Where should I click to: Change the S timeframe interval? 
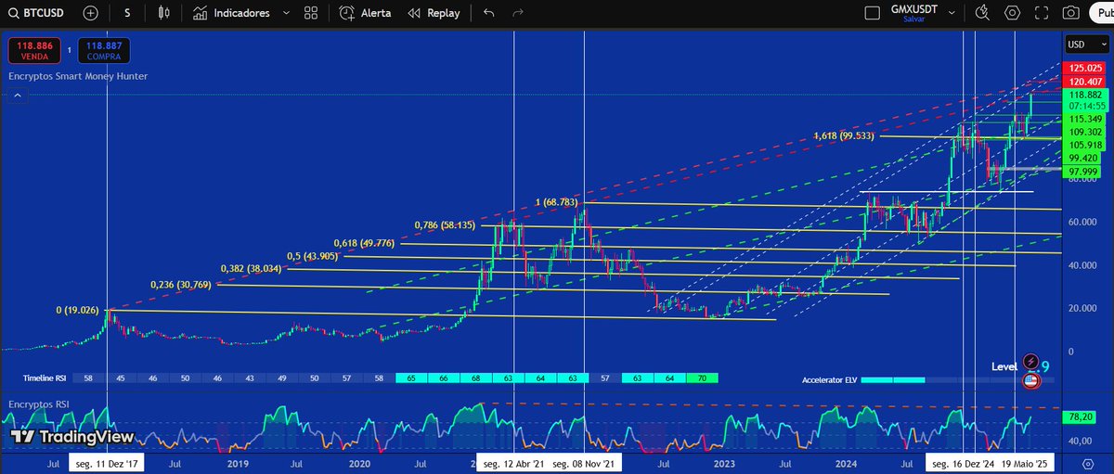[126, 14]
